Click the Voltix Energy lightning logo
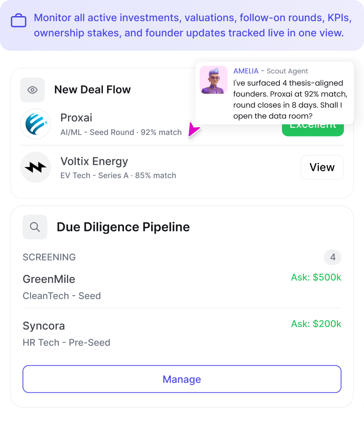Screen dimensions: 364x433 (36, 167)
